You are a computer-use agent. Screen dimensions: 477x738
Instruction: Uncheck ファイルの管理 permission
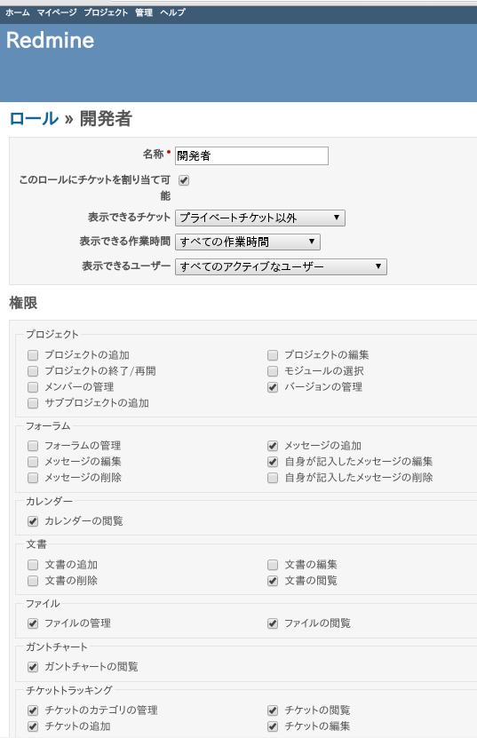[33, 623]
